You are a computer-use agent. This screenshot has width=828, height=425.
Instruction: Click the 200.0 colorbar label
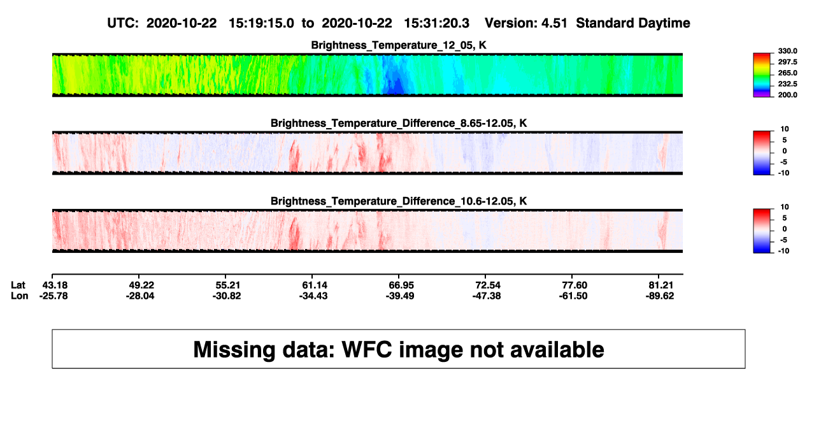[789, 94]
